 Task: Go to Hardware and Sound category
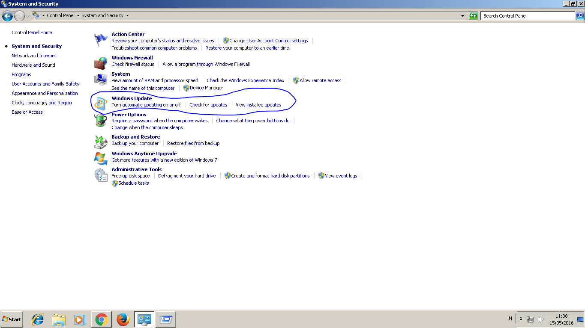(x=33, y=65)
